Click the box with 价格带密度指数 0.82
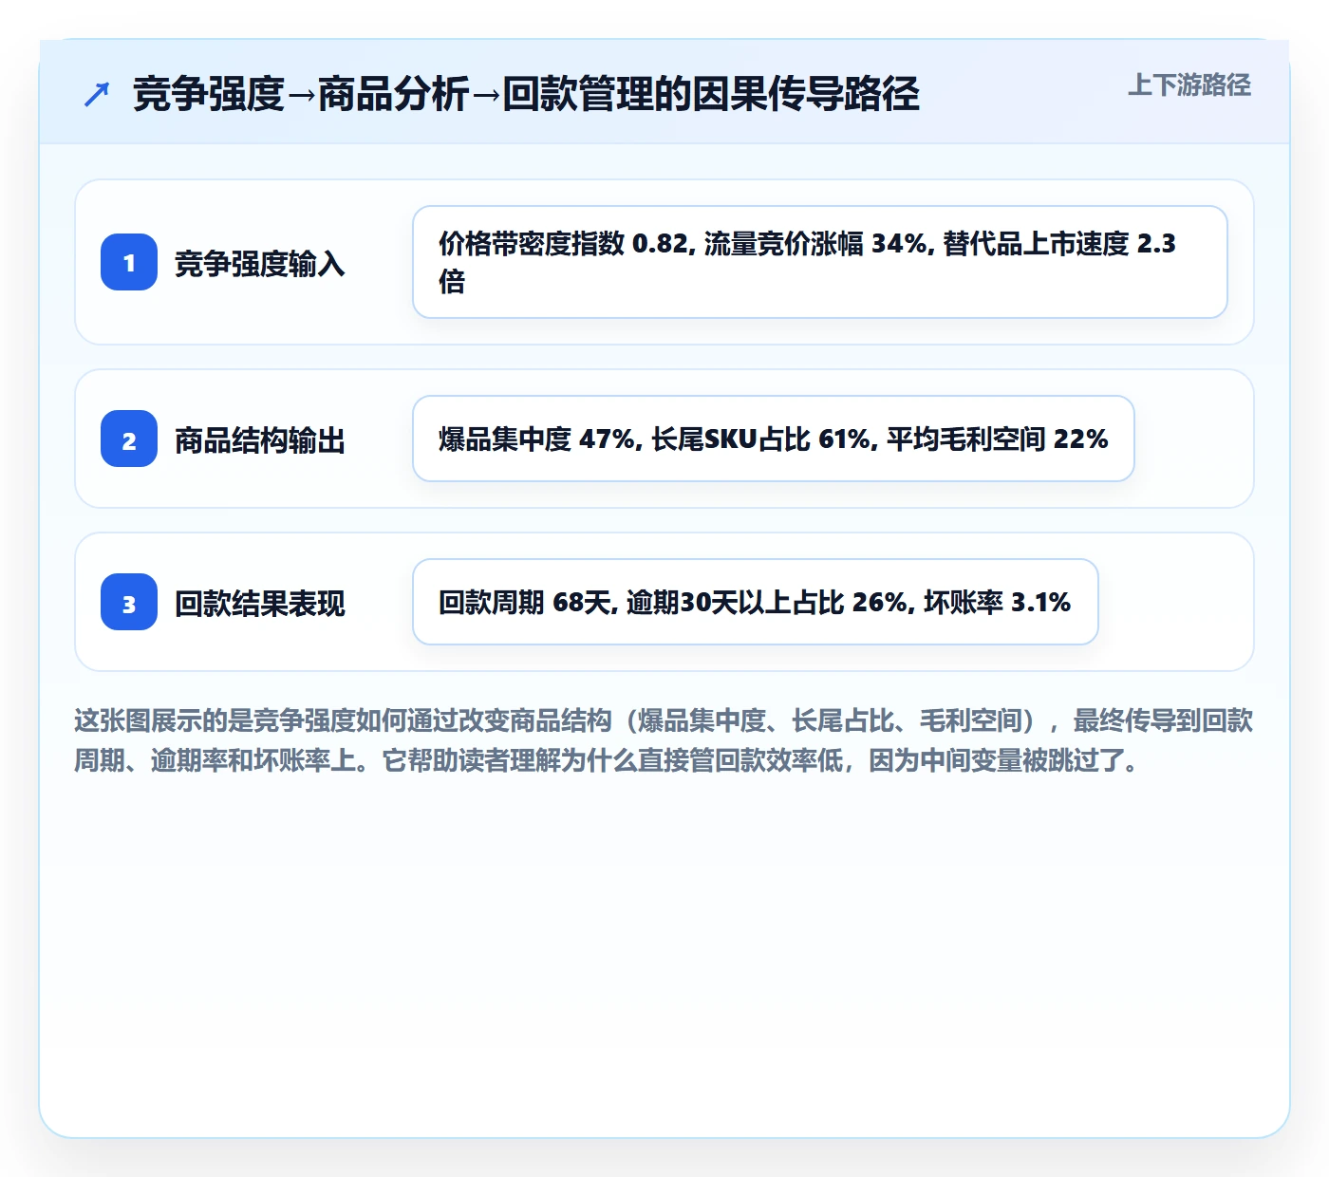 820,262
